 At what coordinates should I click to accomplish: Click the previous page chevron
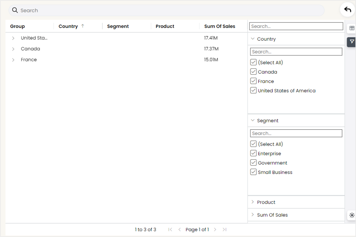coord(180,229)
